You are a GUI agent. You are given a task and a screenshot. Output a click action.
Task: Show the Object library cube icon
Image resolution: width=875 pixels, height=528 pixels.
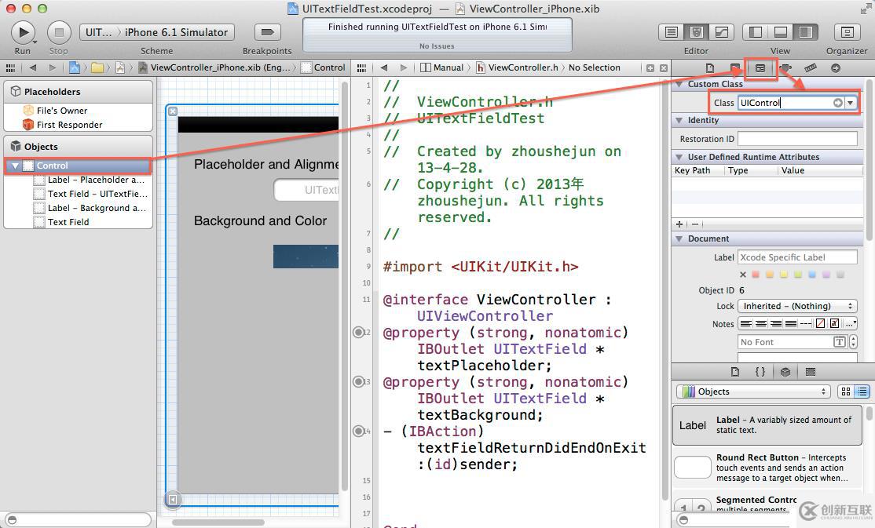(x=785, y=371)
